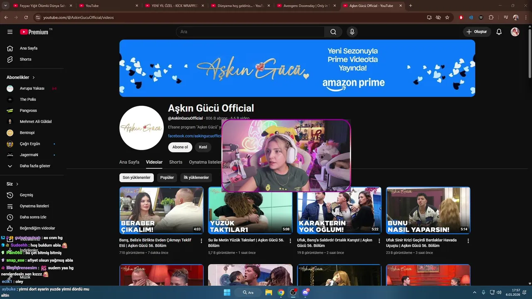532x299 pixels.
Task: Switch to Avengers: Doomsday browser tab
Action: [x=307, y=6]
